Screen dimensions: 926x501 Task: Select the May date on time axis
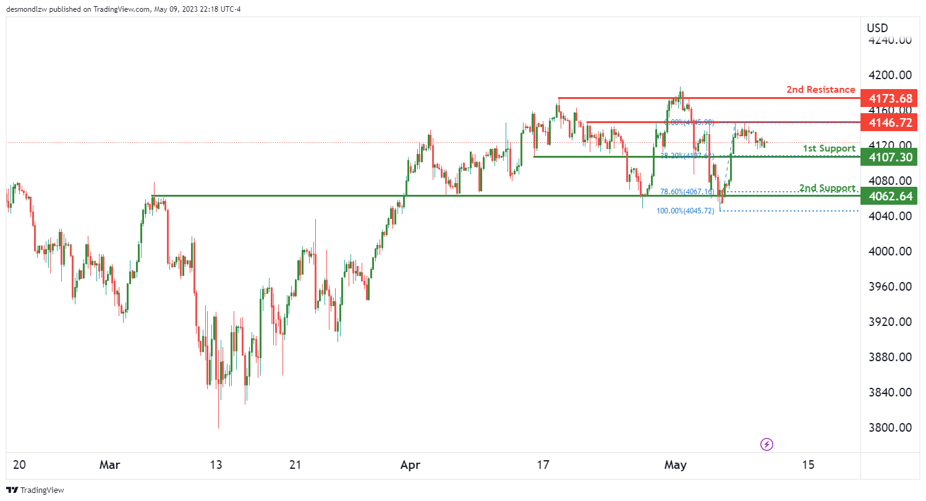(675, 465)
